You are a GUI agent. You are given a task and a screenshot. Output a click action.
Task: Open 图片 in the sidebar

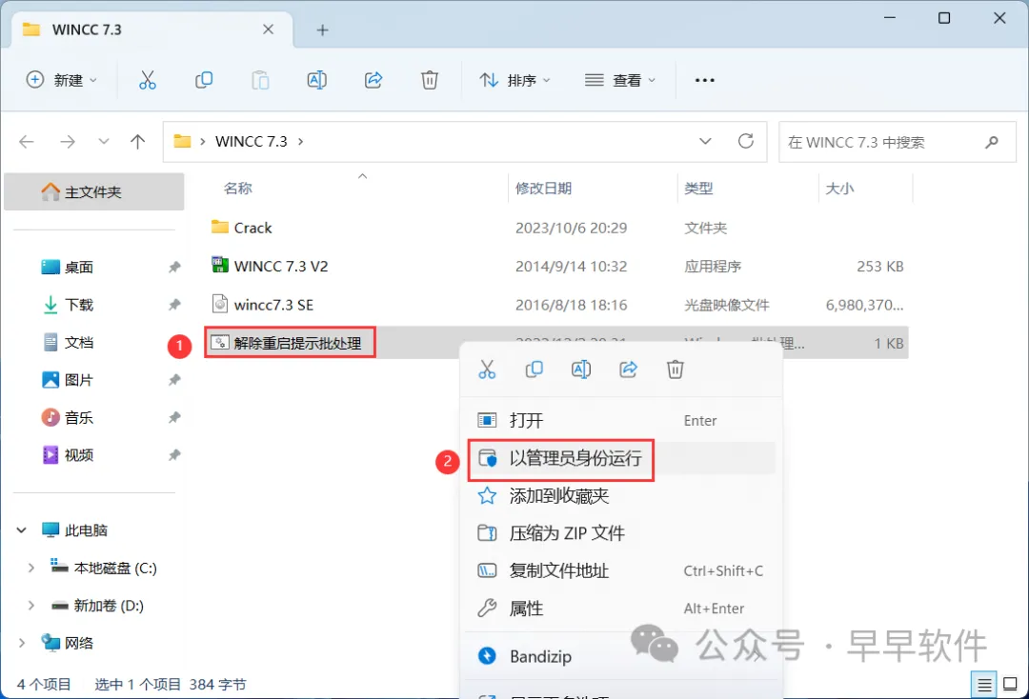pos(79,380)
